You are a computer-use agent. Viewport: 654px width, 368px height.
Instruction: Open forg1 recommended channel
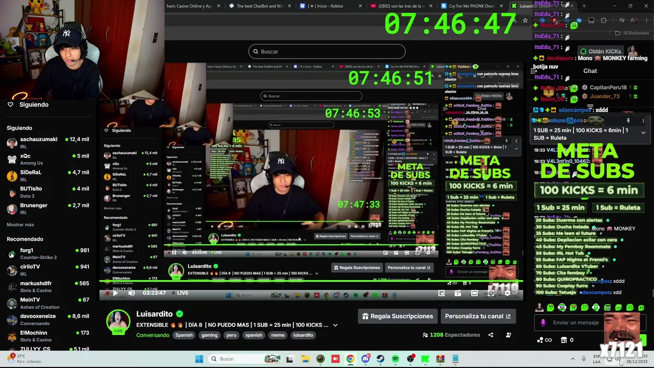click(49, 254)
